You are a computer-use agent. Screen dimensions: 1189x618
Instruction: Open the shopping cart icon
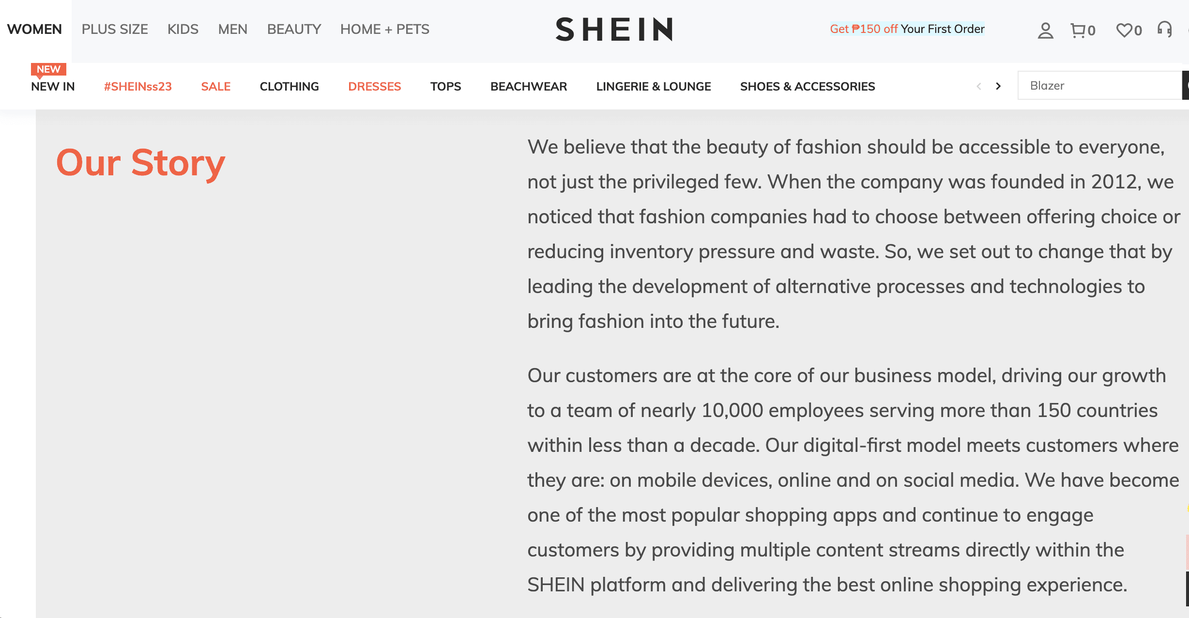1078,31
